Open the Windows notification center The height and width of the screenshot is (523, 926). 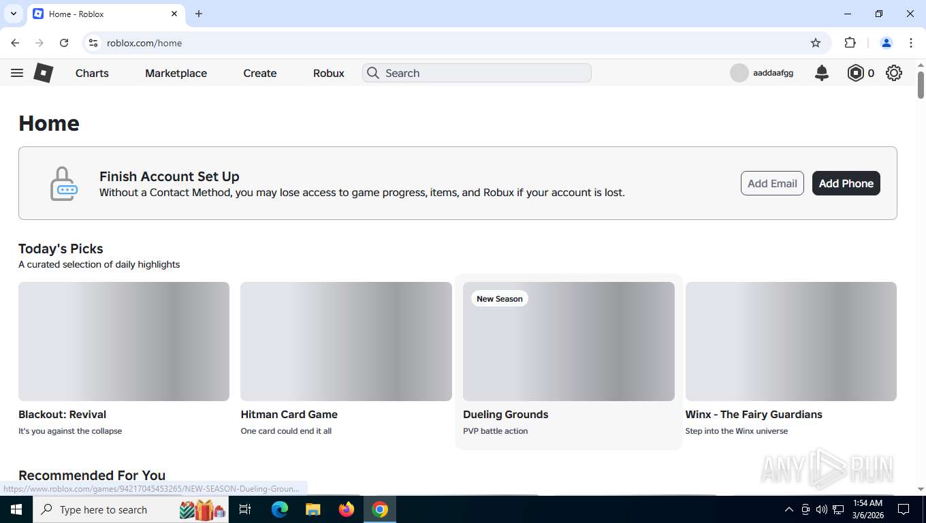click(904, 509)
